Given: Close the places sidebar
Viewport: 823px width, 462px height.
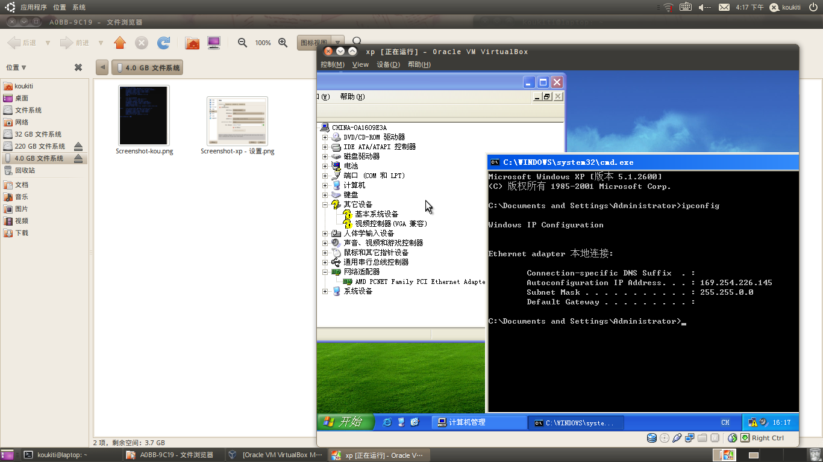Looking at the screenshot, I should [x=78, y=67].
